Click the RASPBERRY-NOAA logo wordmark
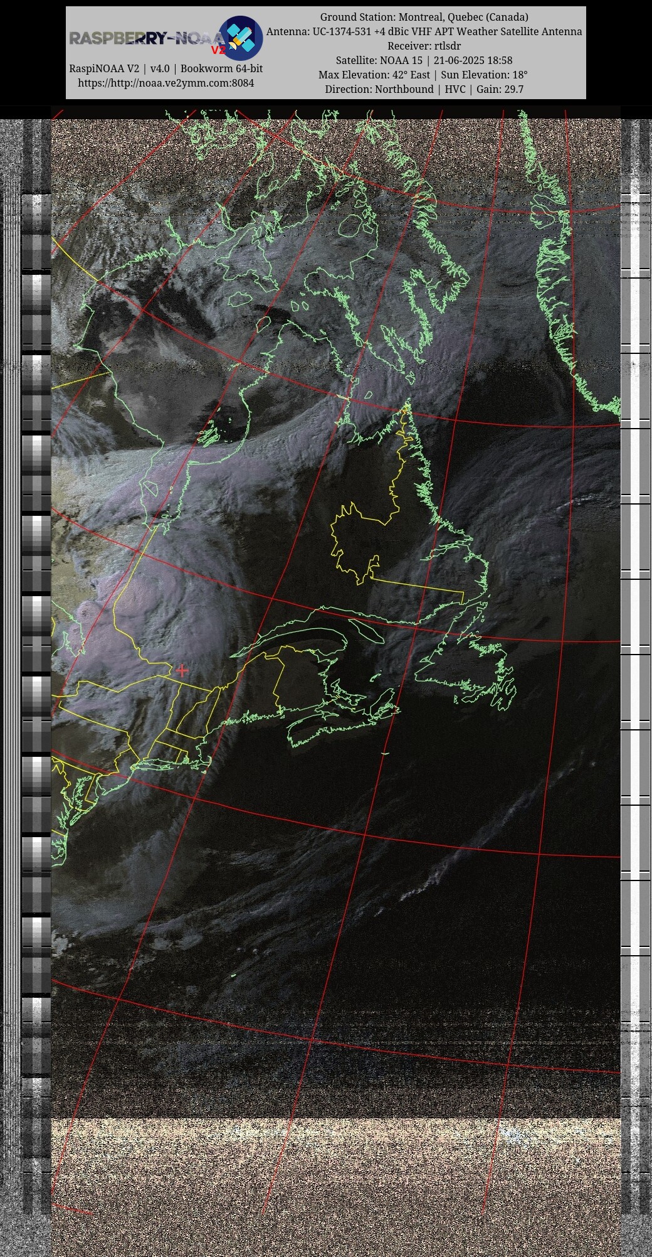 click(147, 39)
